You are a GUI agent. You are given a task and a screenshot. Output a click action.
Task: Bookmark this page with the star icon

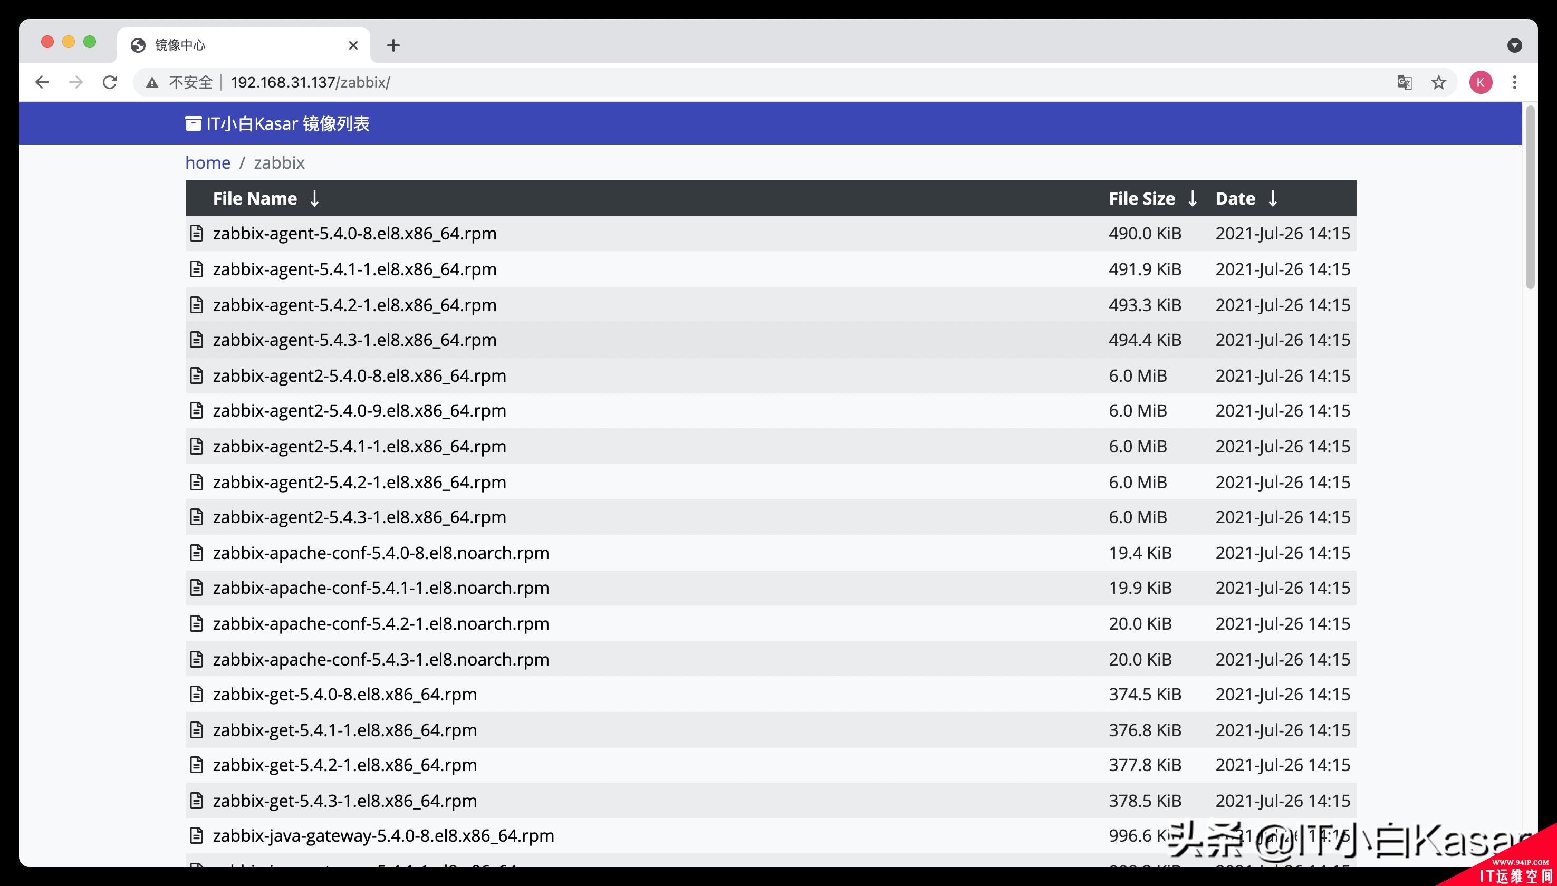(x=1438, y=82)
